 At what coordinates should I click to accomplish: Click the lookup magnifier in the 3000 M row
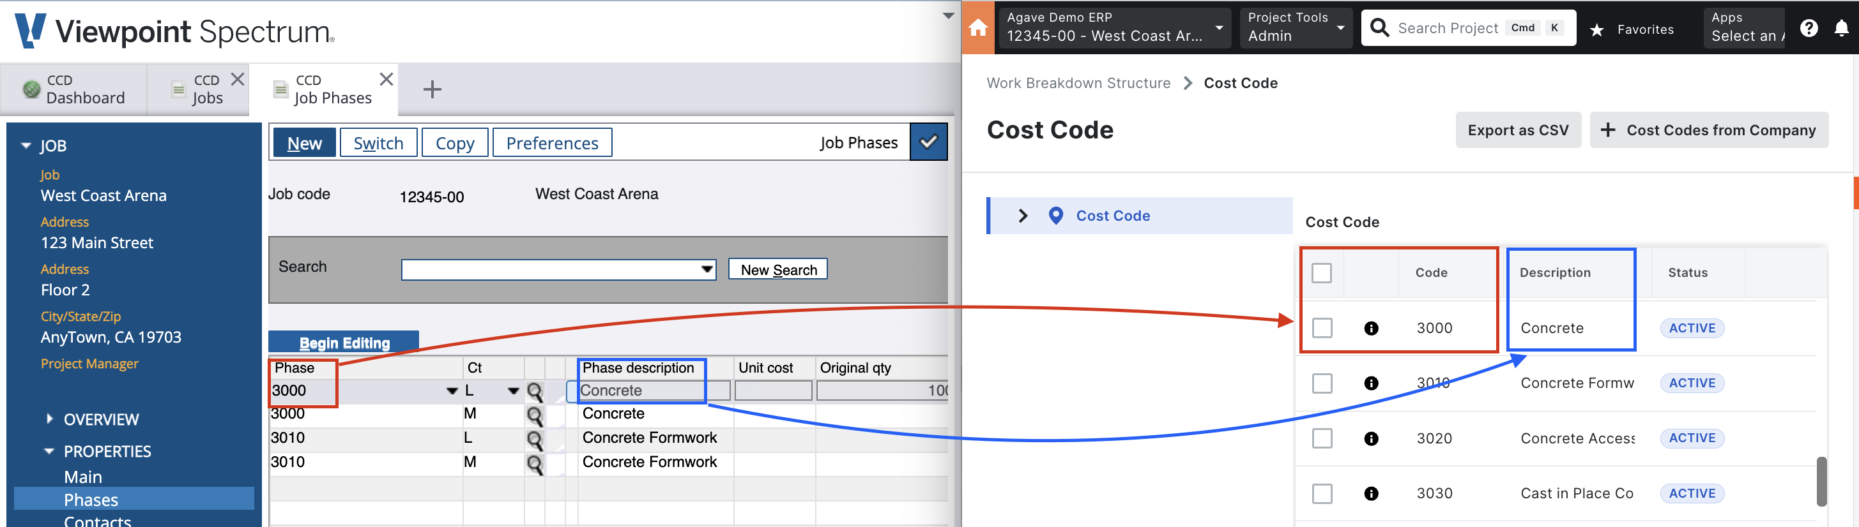534,416
